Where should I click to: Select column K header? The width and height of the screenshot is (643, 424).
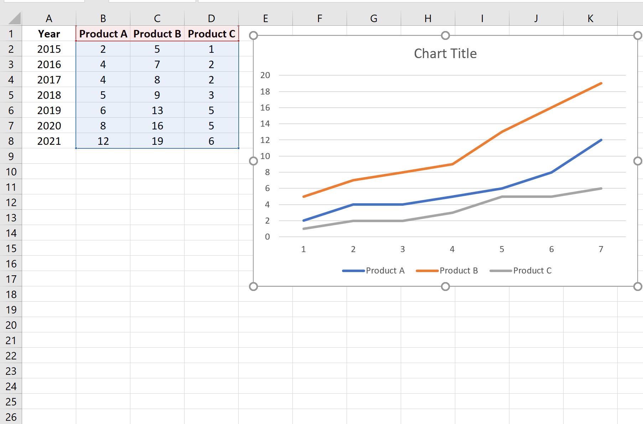(590, 18)
